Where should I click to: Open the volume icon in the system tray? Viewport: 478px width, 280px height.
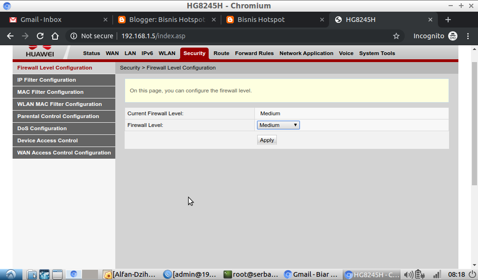pyautogui.click(x=408, y=274)
